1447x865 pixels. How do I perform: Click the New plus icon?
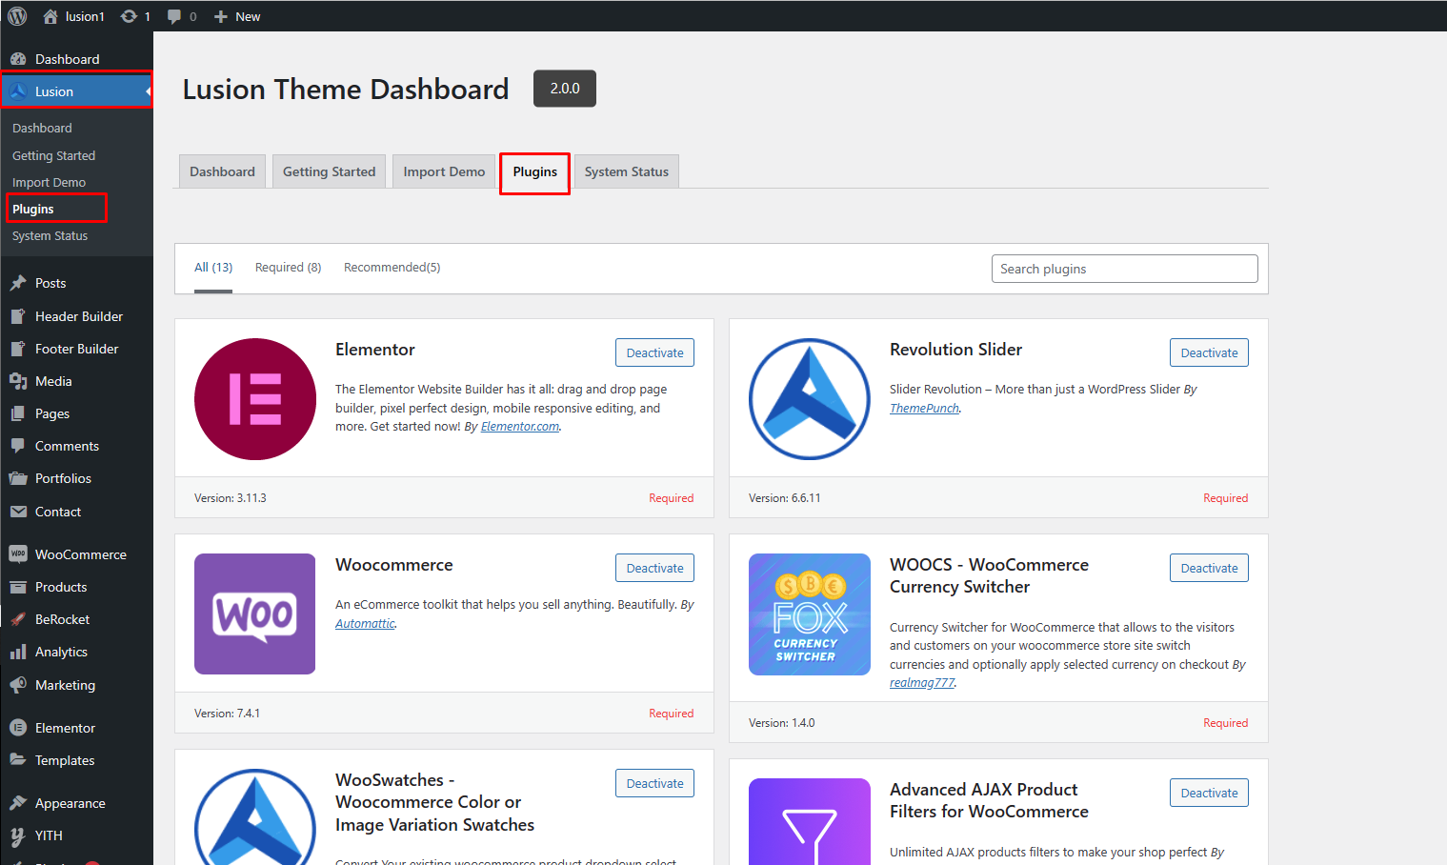(221, 16)
